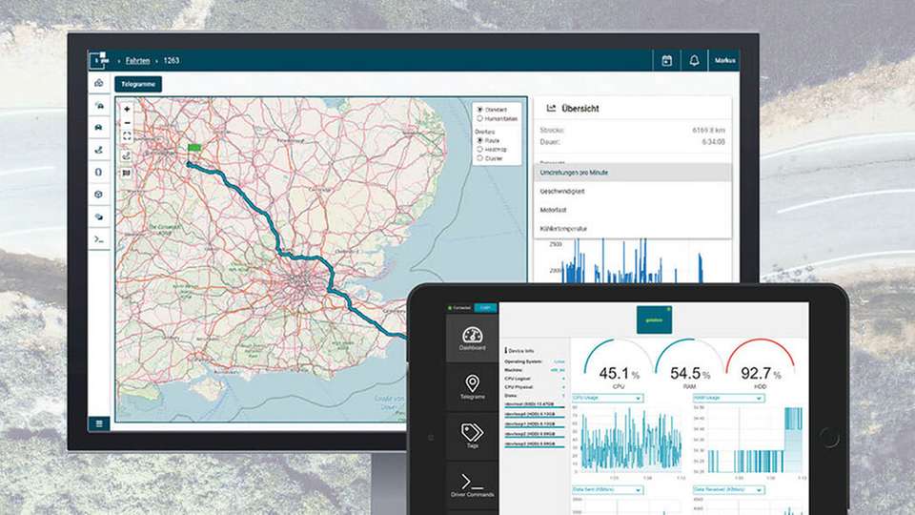The image size is (915, 515).
Task: Open the calendar icon in top bar
Action: pyautogui.click(x=667, y=61)
